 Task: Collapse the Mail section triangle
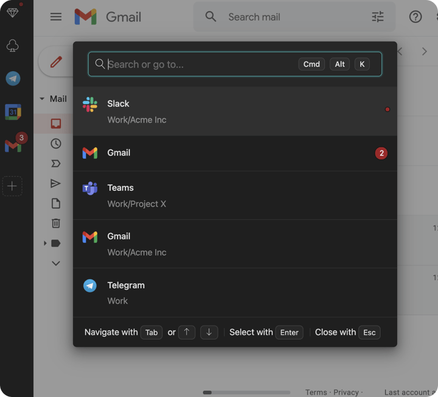pyautogui.click(x=42, y=99)
